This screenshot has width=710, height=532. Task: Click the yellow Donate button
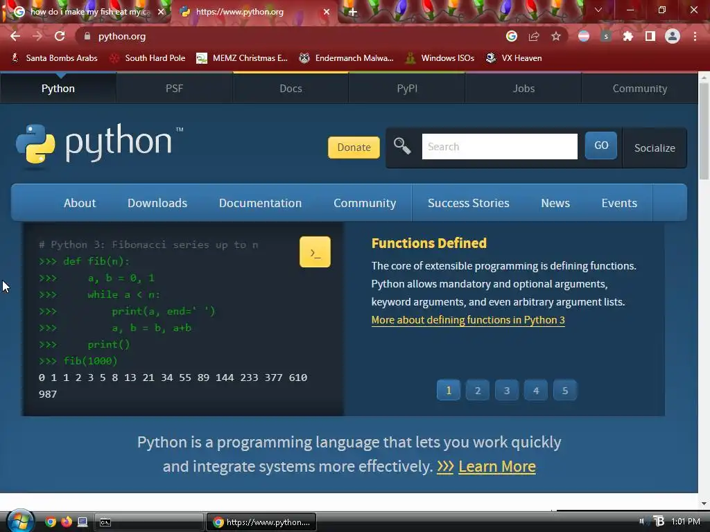click(354, 147)
